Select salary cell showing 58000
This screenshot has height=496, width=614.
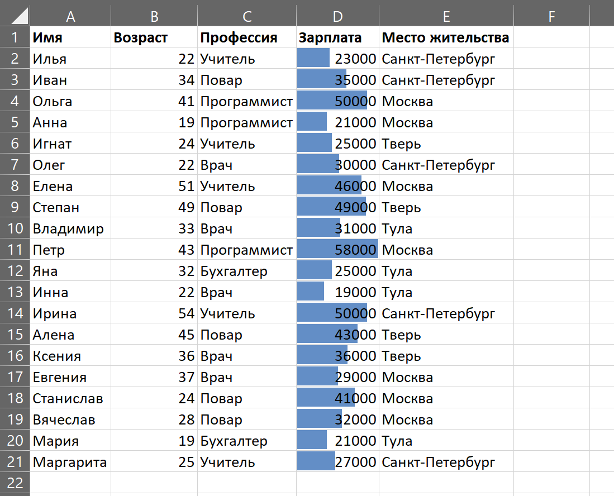click(x=337, y=250)
